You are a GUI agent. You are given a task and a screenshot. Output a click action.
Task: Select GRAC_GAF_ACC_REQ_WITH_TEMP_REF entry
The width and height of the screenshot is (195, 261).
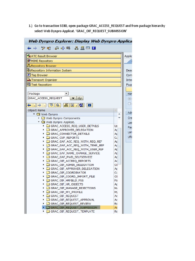77,146
